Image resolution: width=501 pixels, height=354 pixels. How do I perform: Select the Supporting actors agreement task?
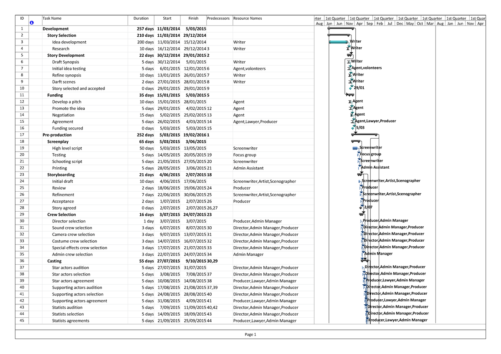[x=80, y=301]
